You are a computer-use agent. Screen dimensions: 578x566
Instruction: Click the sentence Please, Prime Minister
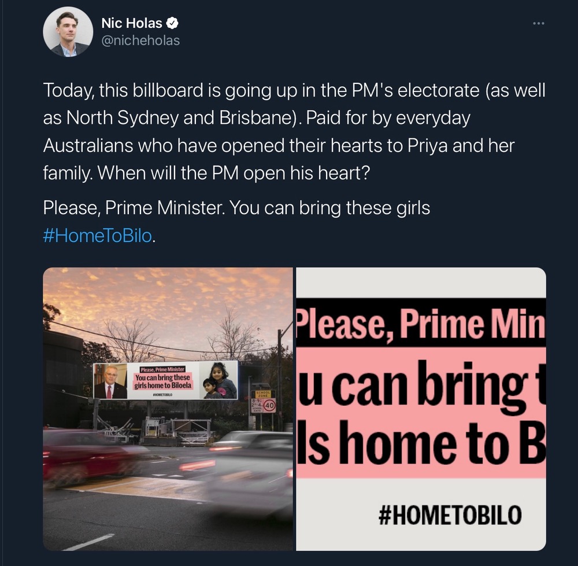click(x=134, y=208)
